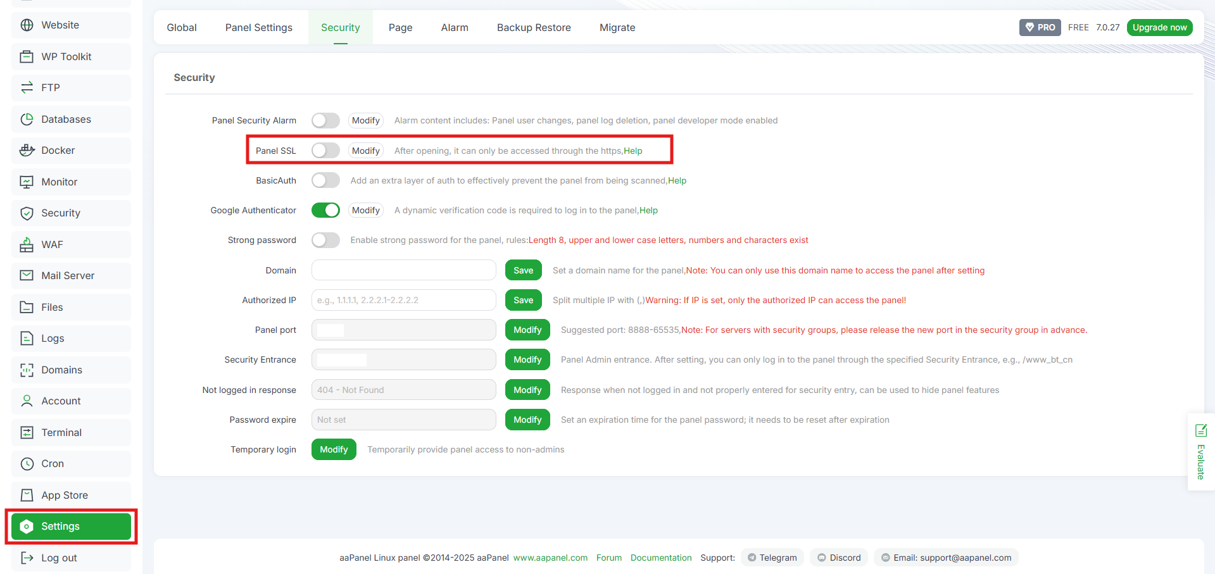Click the Docker whale icon

[x=27, y=151]
